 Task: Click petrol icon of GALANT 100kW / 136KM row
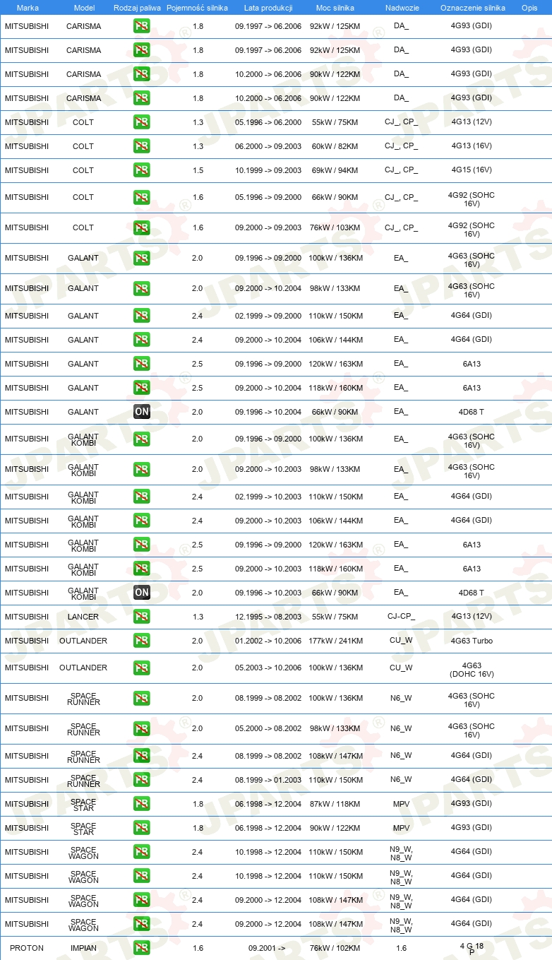pyautogui.click(x=142, y=258)
